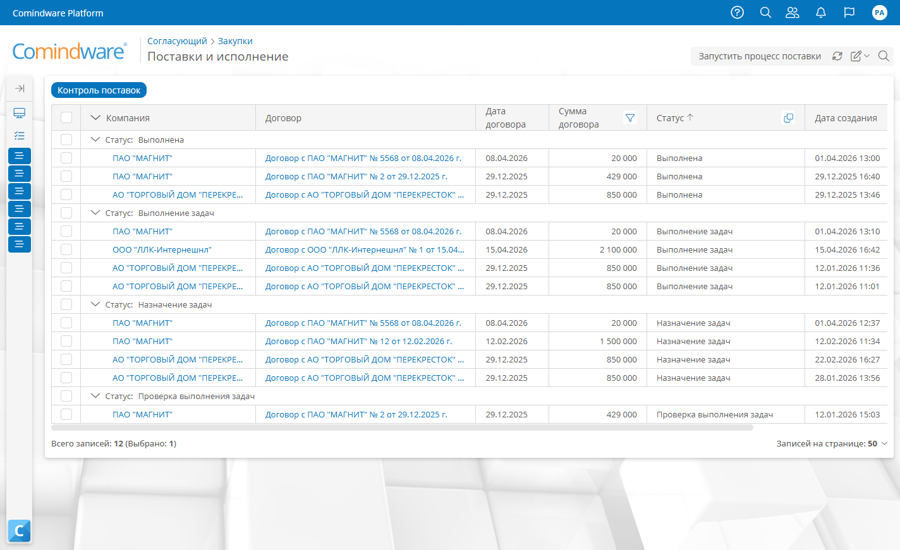The image size is (900, 550).
Task: Click the horizontal scrollbar under the table
Action: pos(402,427)
